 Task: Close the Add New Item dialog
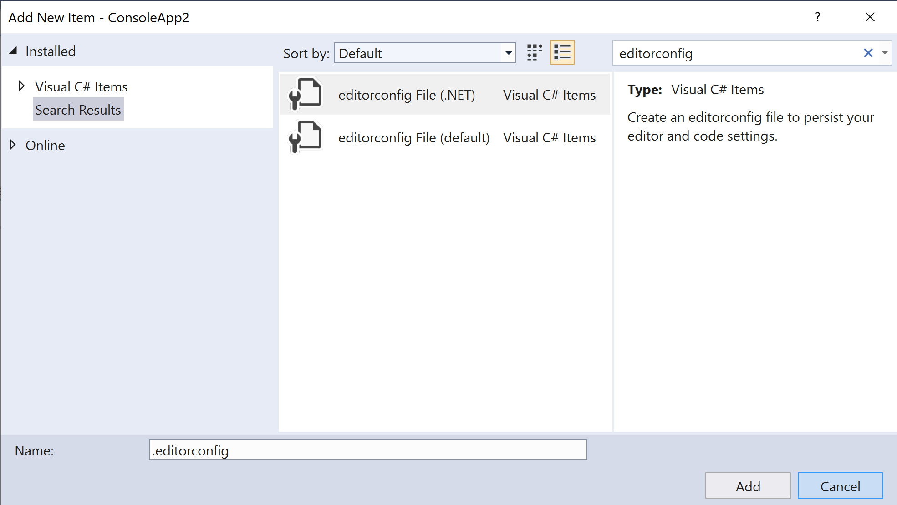[x=870, y=17]
